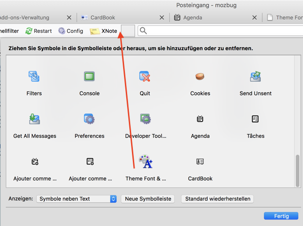This screenshot has height=226, width=303.
Task: Click the Preferences gear icon
Action: (89, 119)
